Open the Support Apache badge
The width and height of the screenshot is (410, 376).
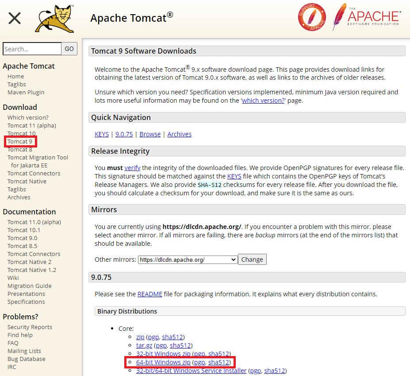(x=312, y=17)
